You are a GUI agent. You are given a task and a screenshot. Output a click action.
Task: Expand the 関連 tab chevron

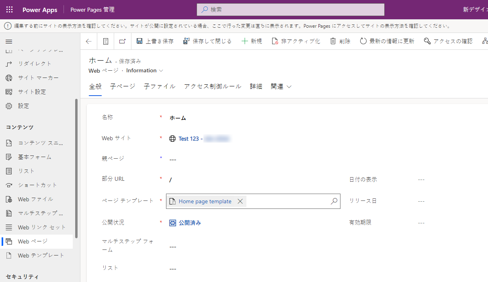coord(289,86)
